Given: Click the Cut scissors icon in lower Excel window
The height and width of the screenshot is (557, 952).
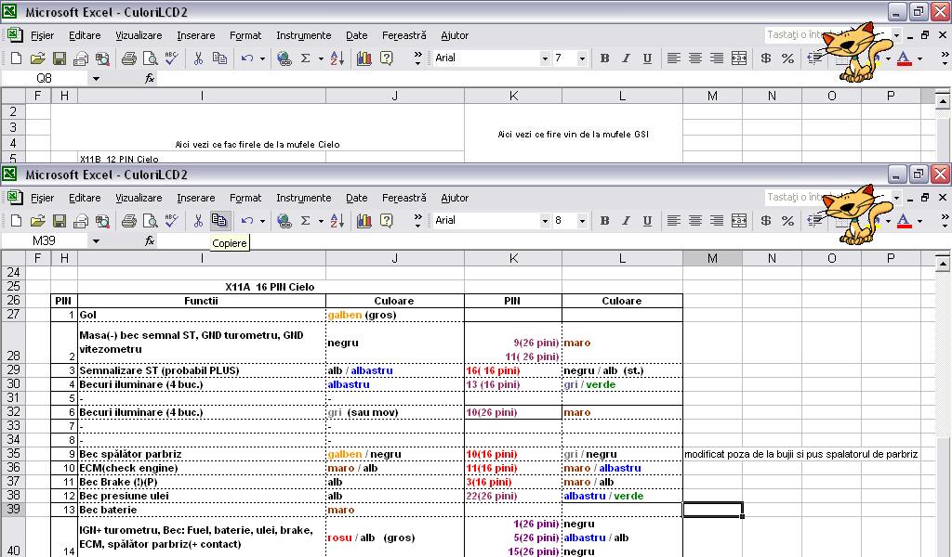Looking at the screenshot, I should 198,221.
